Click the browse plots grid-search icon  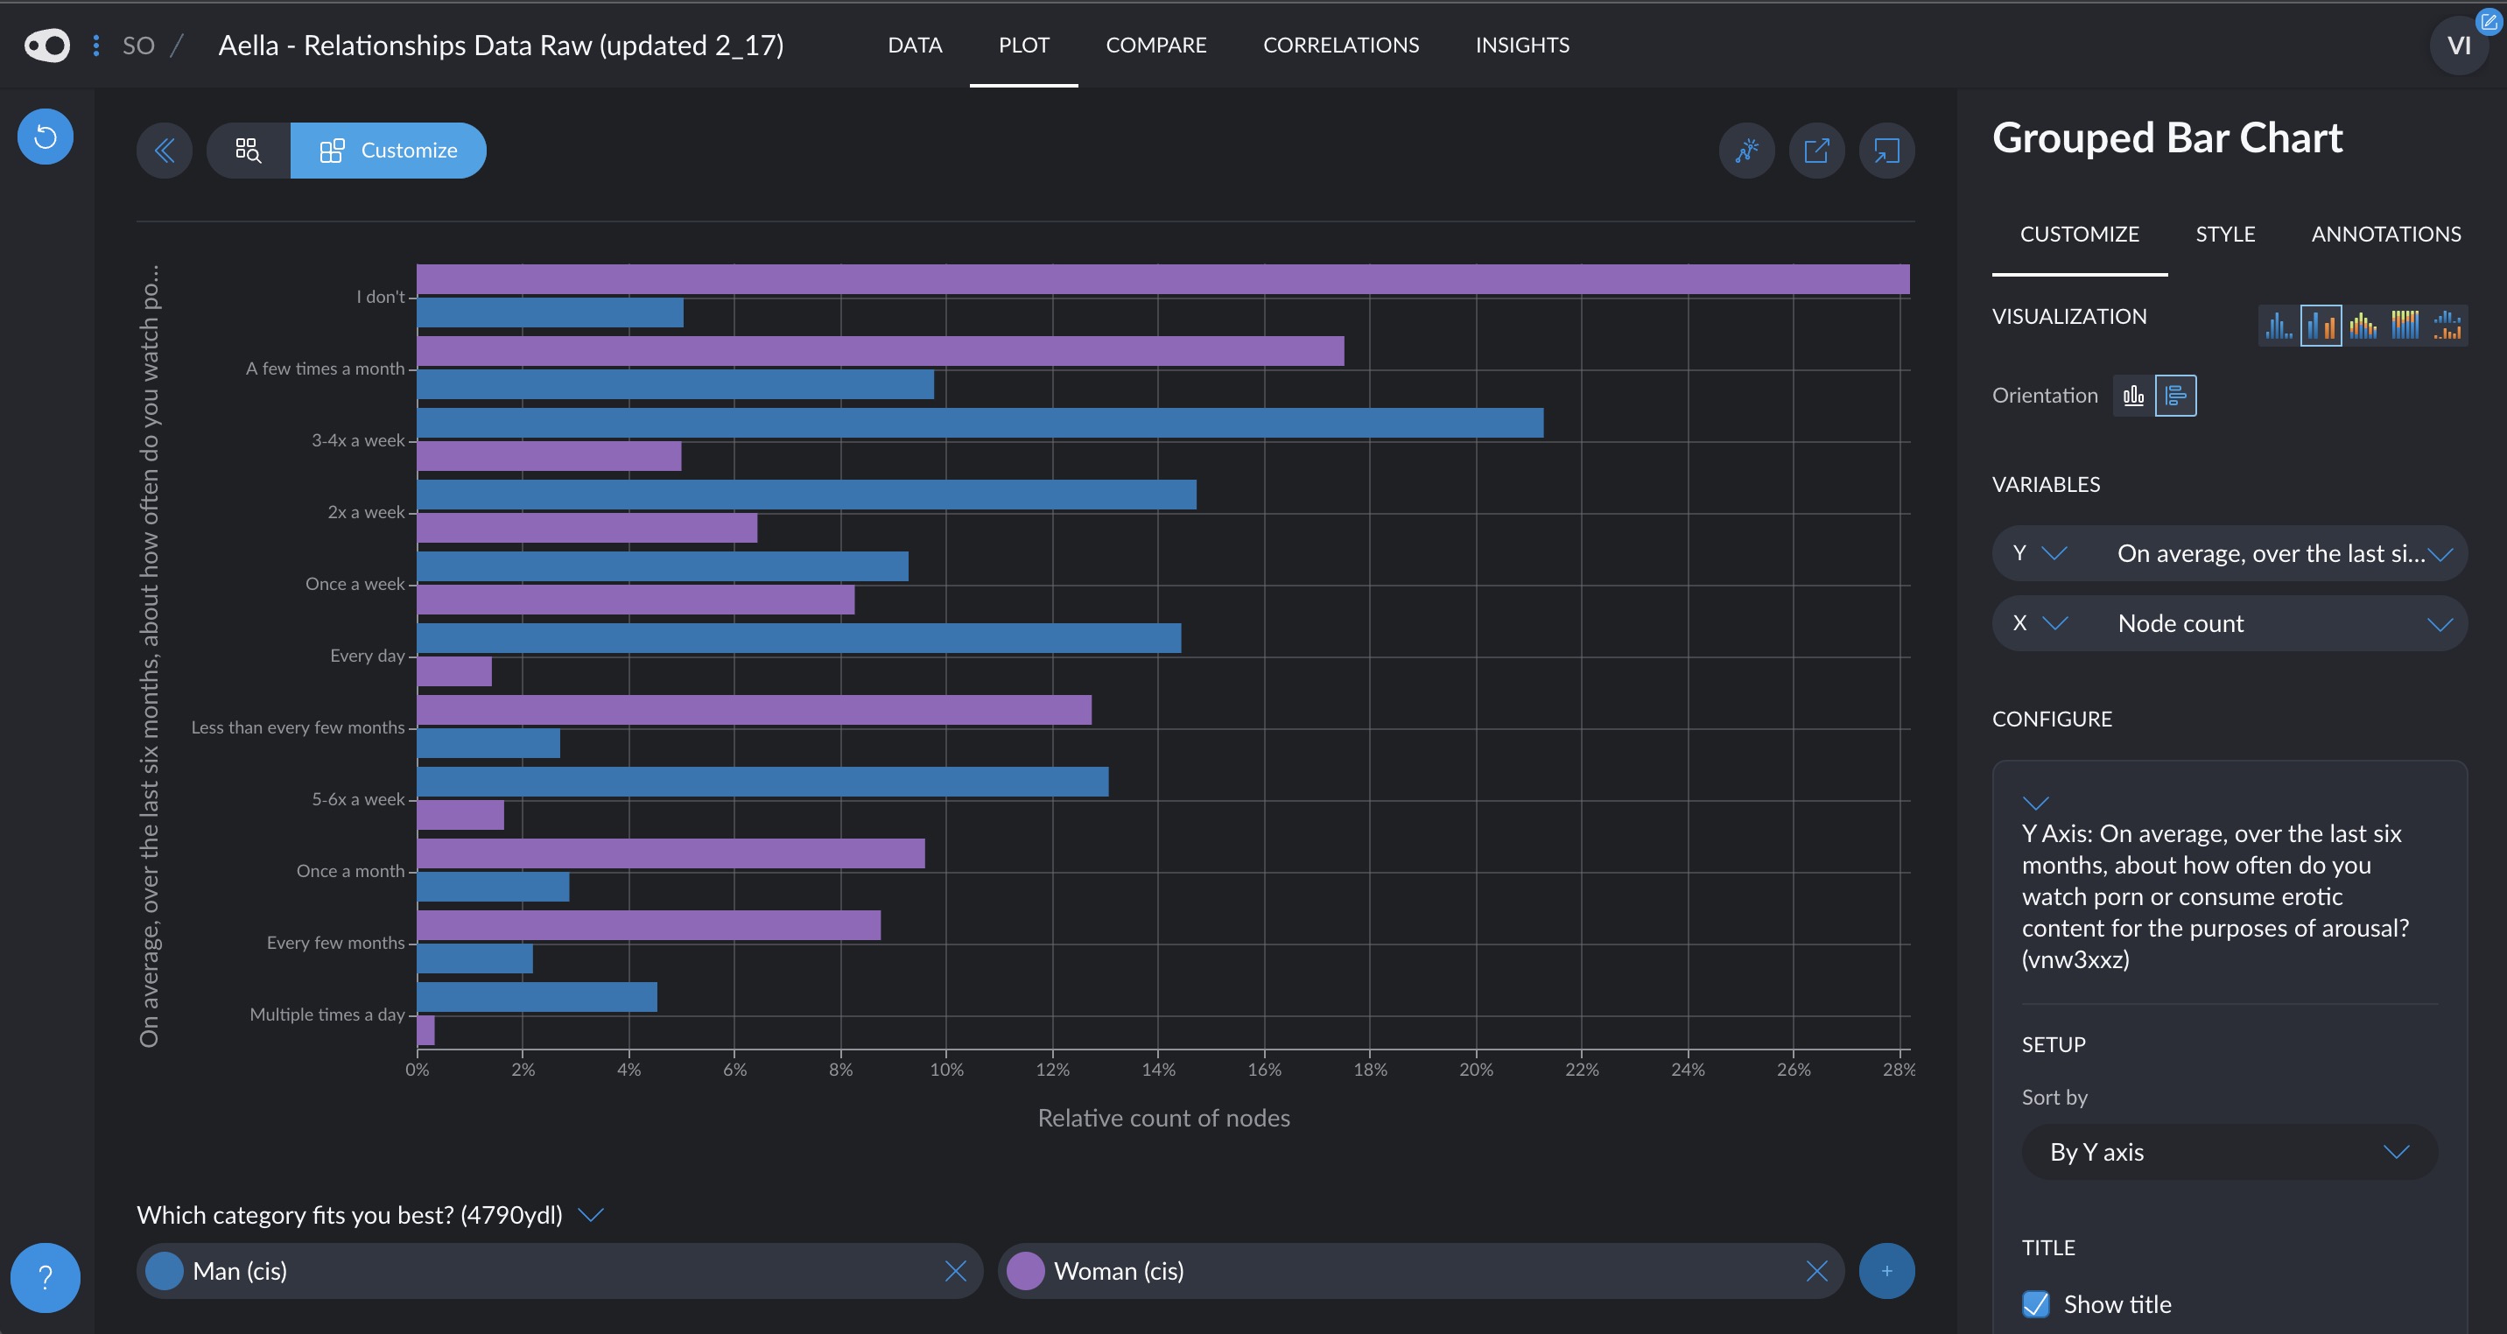pyautogui.click(x=249, y=150)
